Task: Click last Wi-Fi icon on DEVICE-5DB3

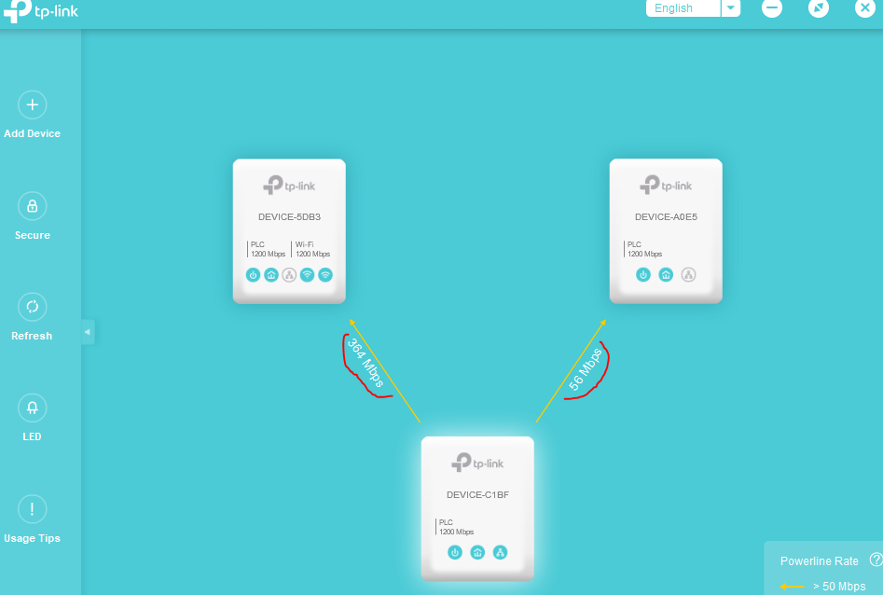Action: click(325, 275)
